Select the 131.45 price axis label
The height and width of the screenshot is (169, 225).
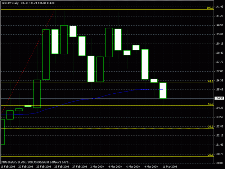[x=219, y=145]
